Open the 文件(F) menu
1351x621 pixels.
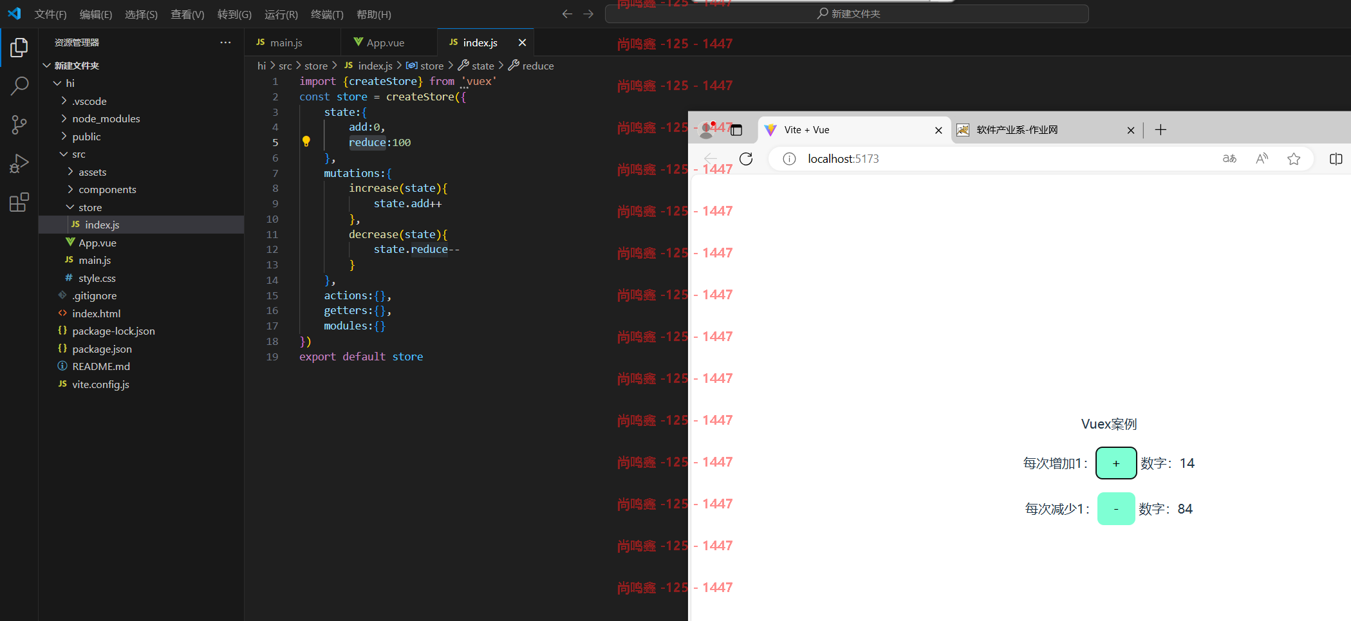pos(50,14)
